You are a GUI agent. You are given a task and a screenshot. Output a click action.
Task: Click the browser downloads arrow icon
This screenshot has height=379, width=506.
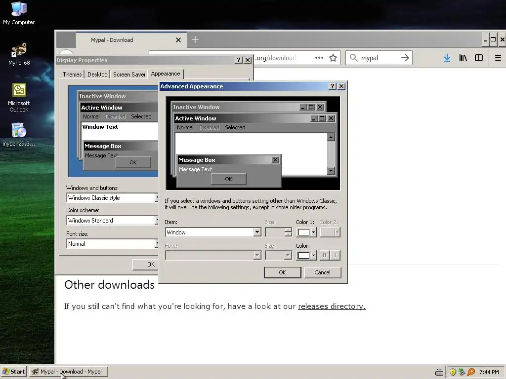447,58
